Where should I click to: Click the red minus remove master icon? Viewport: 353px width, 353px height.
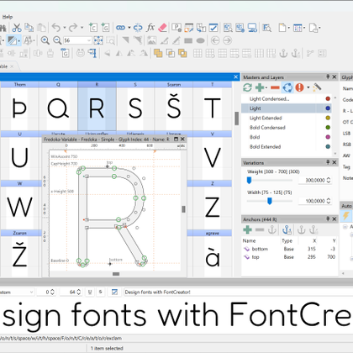275,87
